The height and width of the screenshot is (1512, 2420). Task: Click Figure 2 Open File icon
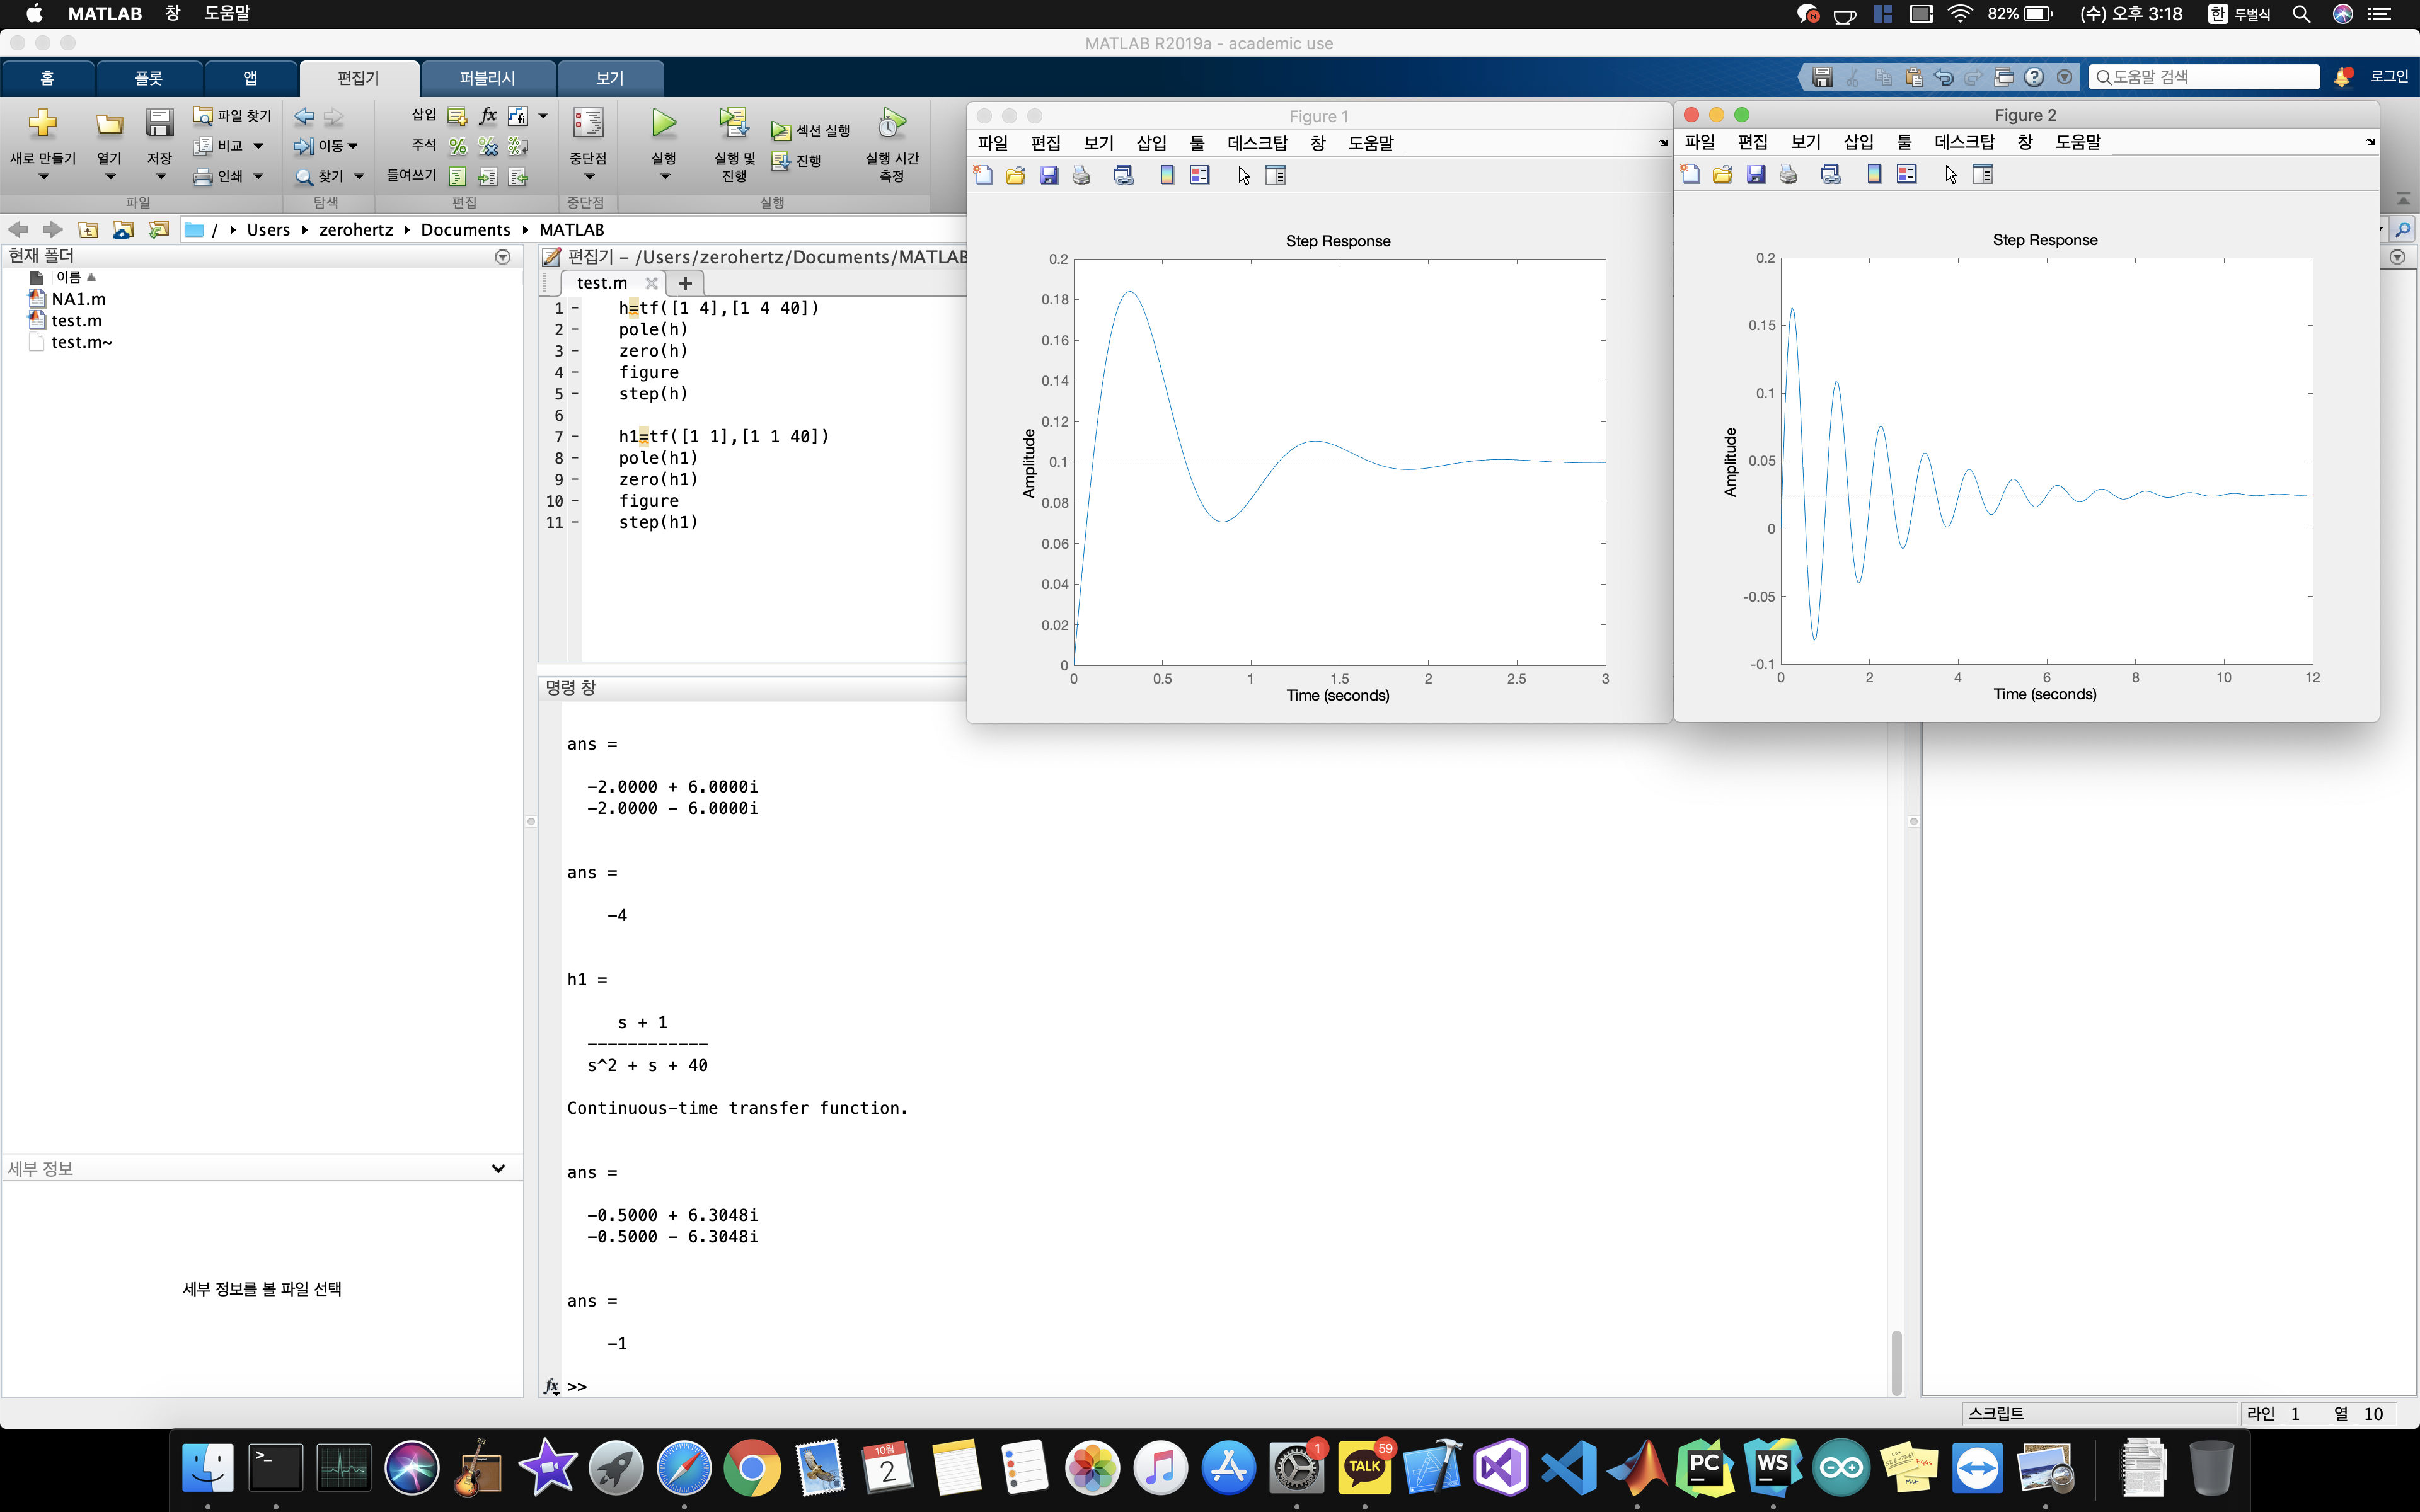click(1722, 175)
